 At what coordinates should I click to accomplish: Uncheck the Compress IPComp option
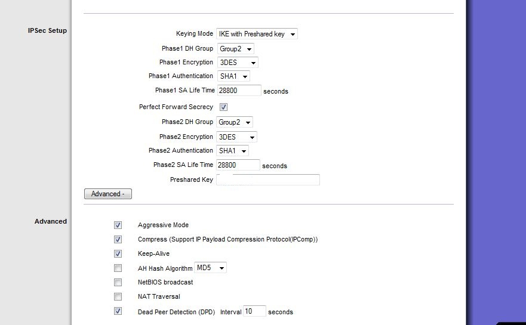[118, 239]
